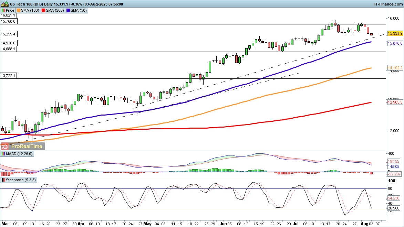Select the 14,688.1 horizontal level label

[x=9, y=49]
